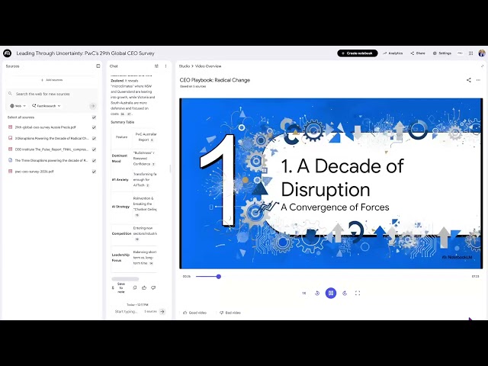Open the Web source type dropdown

[18, 106]
